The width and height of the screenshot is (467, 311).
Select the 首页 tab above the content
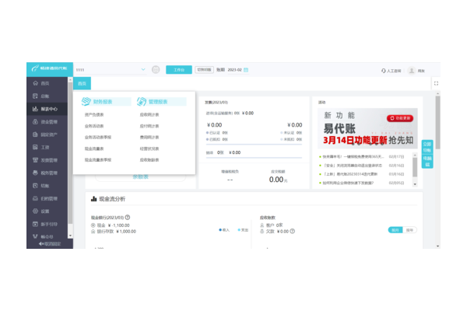tap(83, 83)
